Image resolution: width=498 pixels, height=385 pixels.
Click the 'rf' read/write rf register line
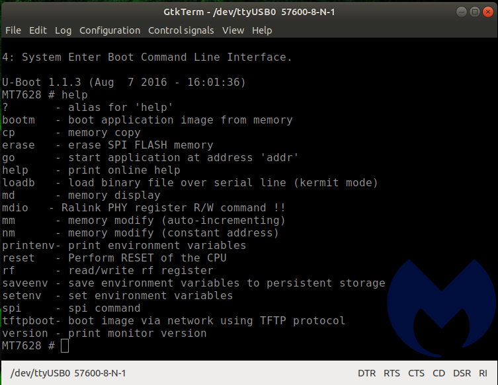pos(108,271)
